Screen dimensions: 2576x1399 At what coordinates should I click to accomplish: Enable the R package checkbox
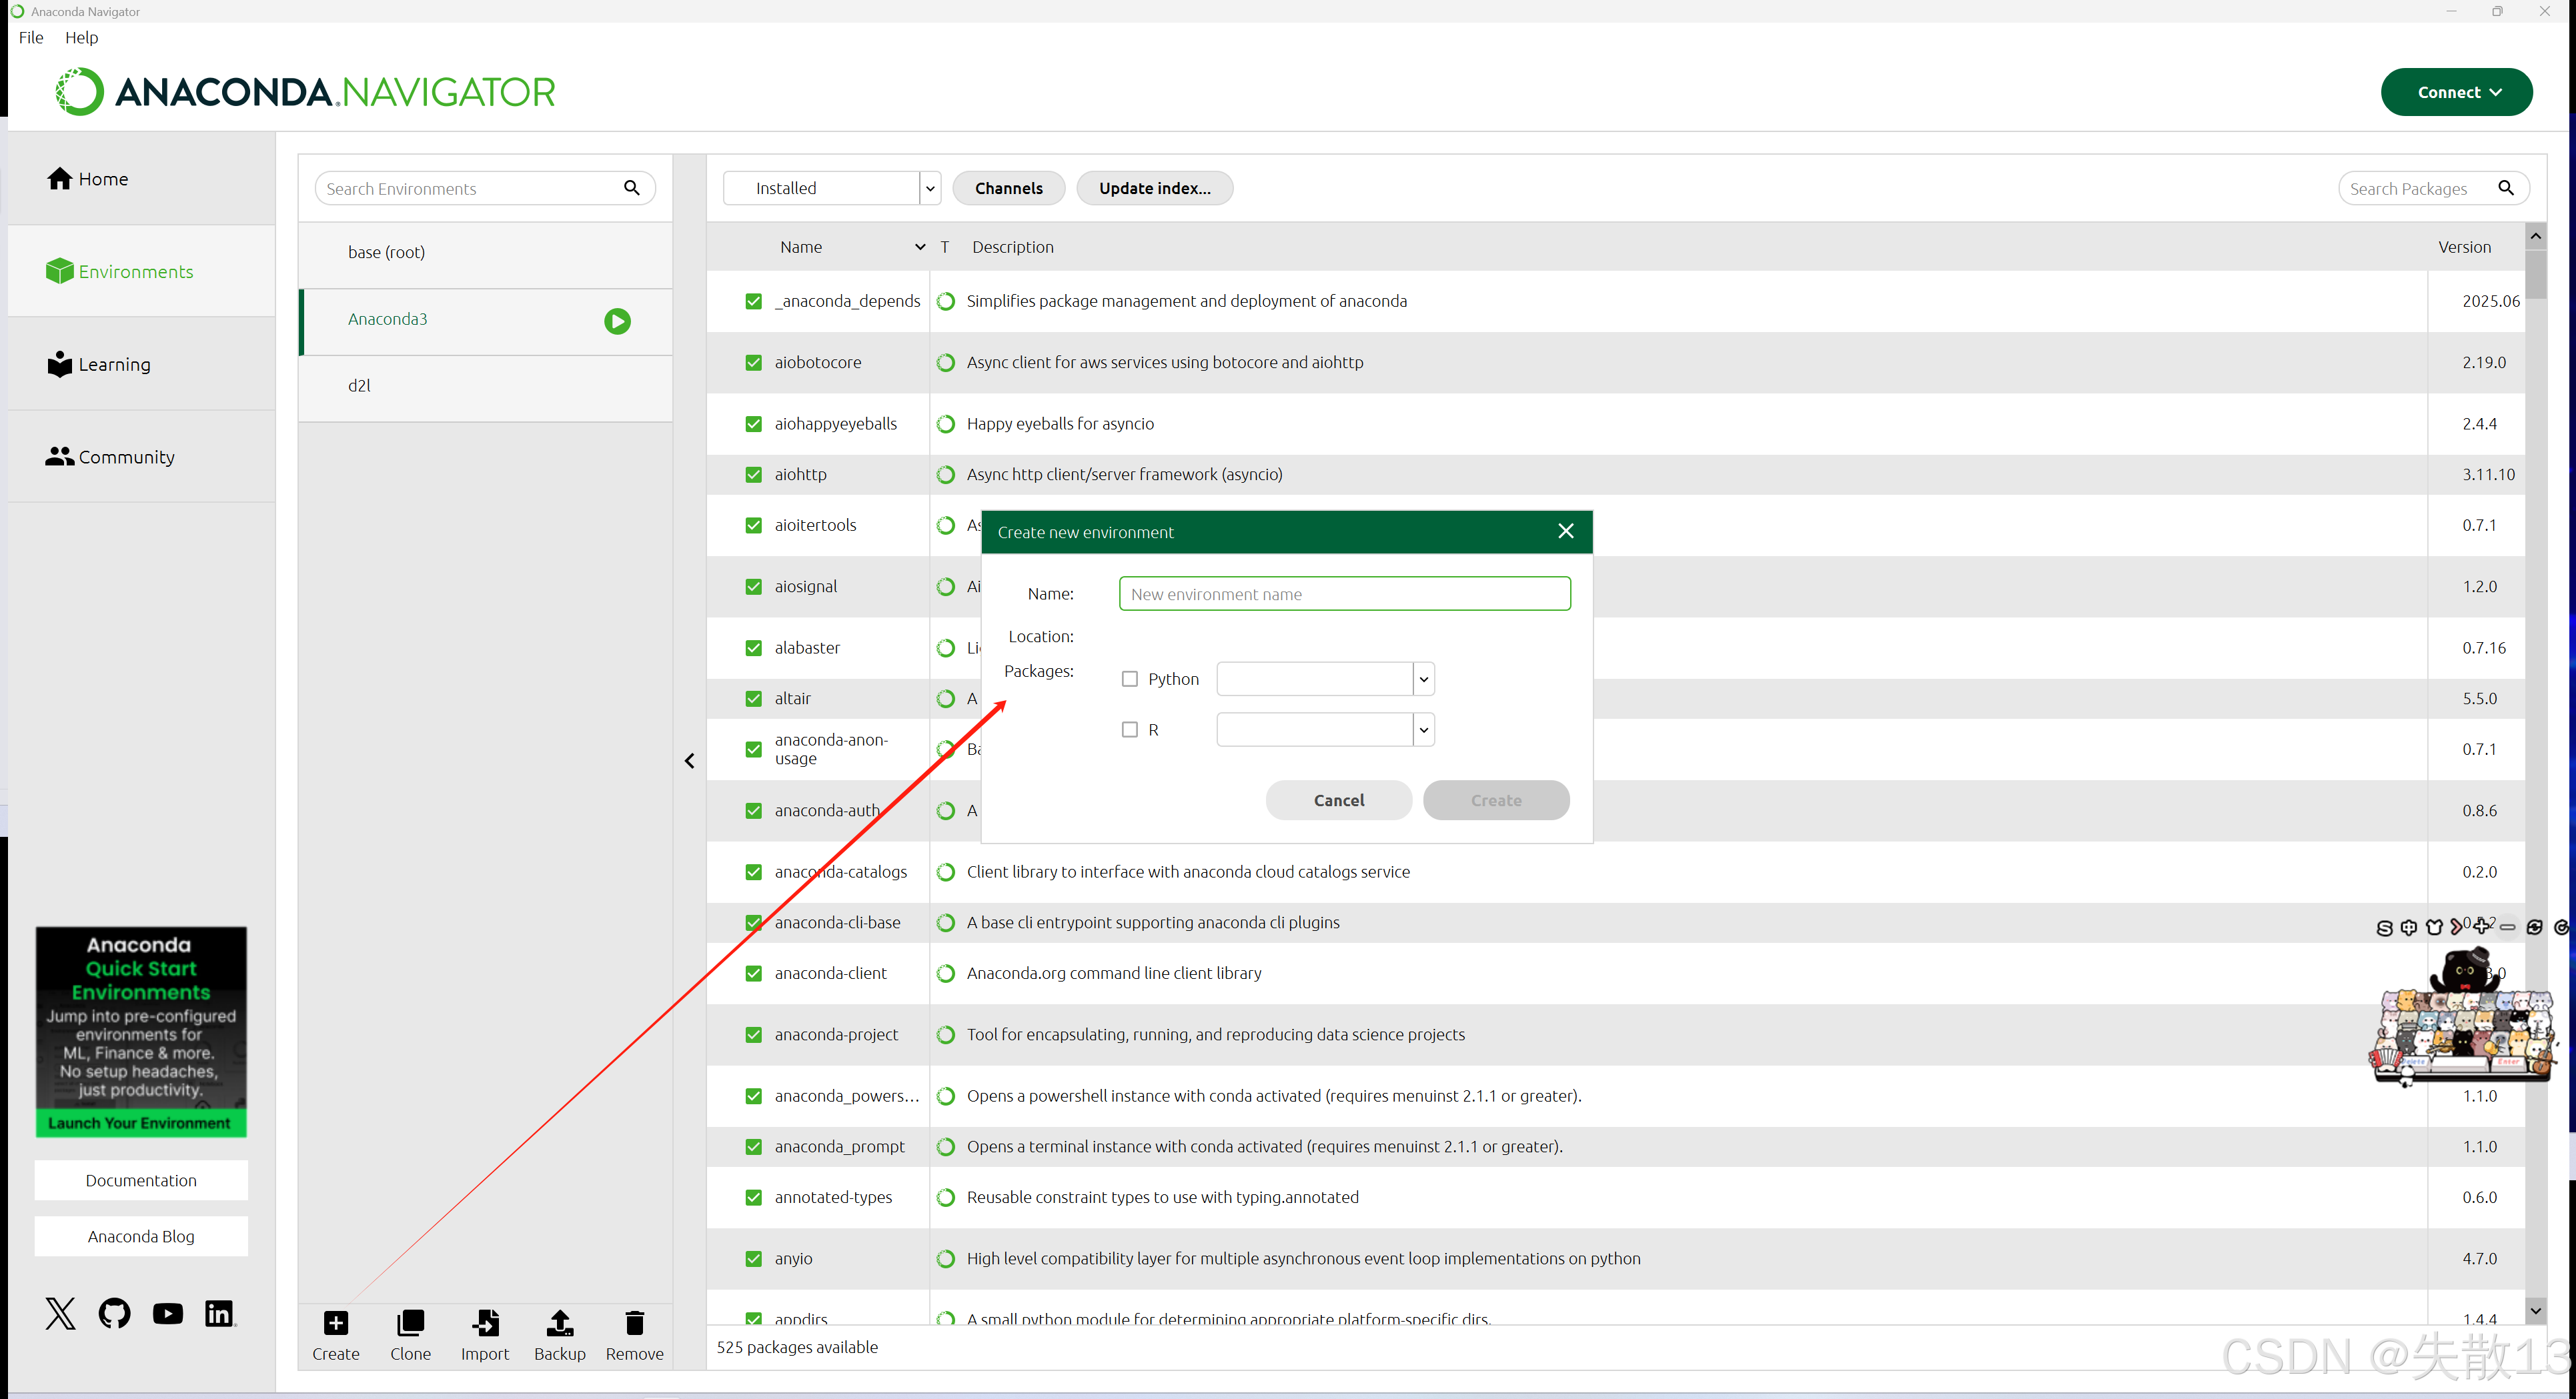pyautogui.click(x=1130, y=730)
